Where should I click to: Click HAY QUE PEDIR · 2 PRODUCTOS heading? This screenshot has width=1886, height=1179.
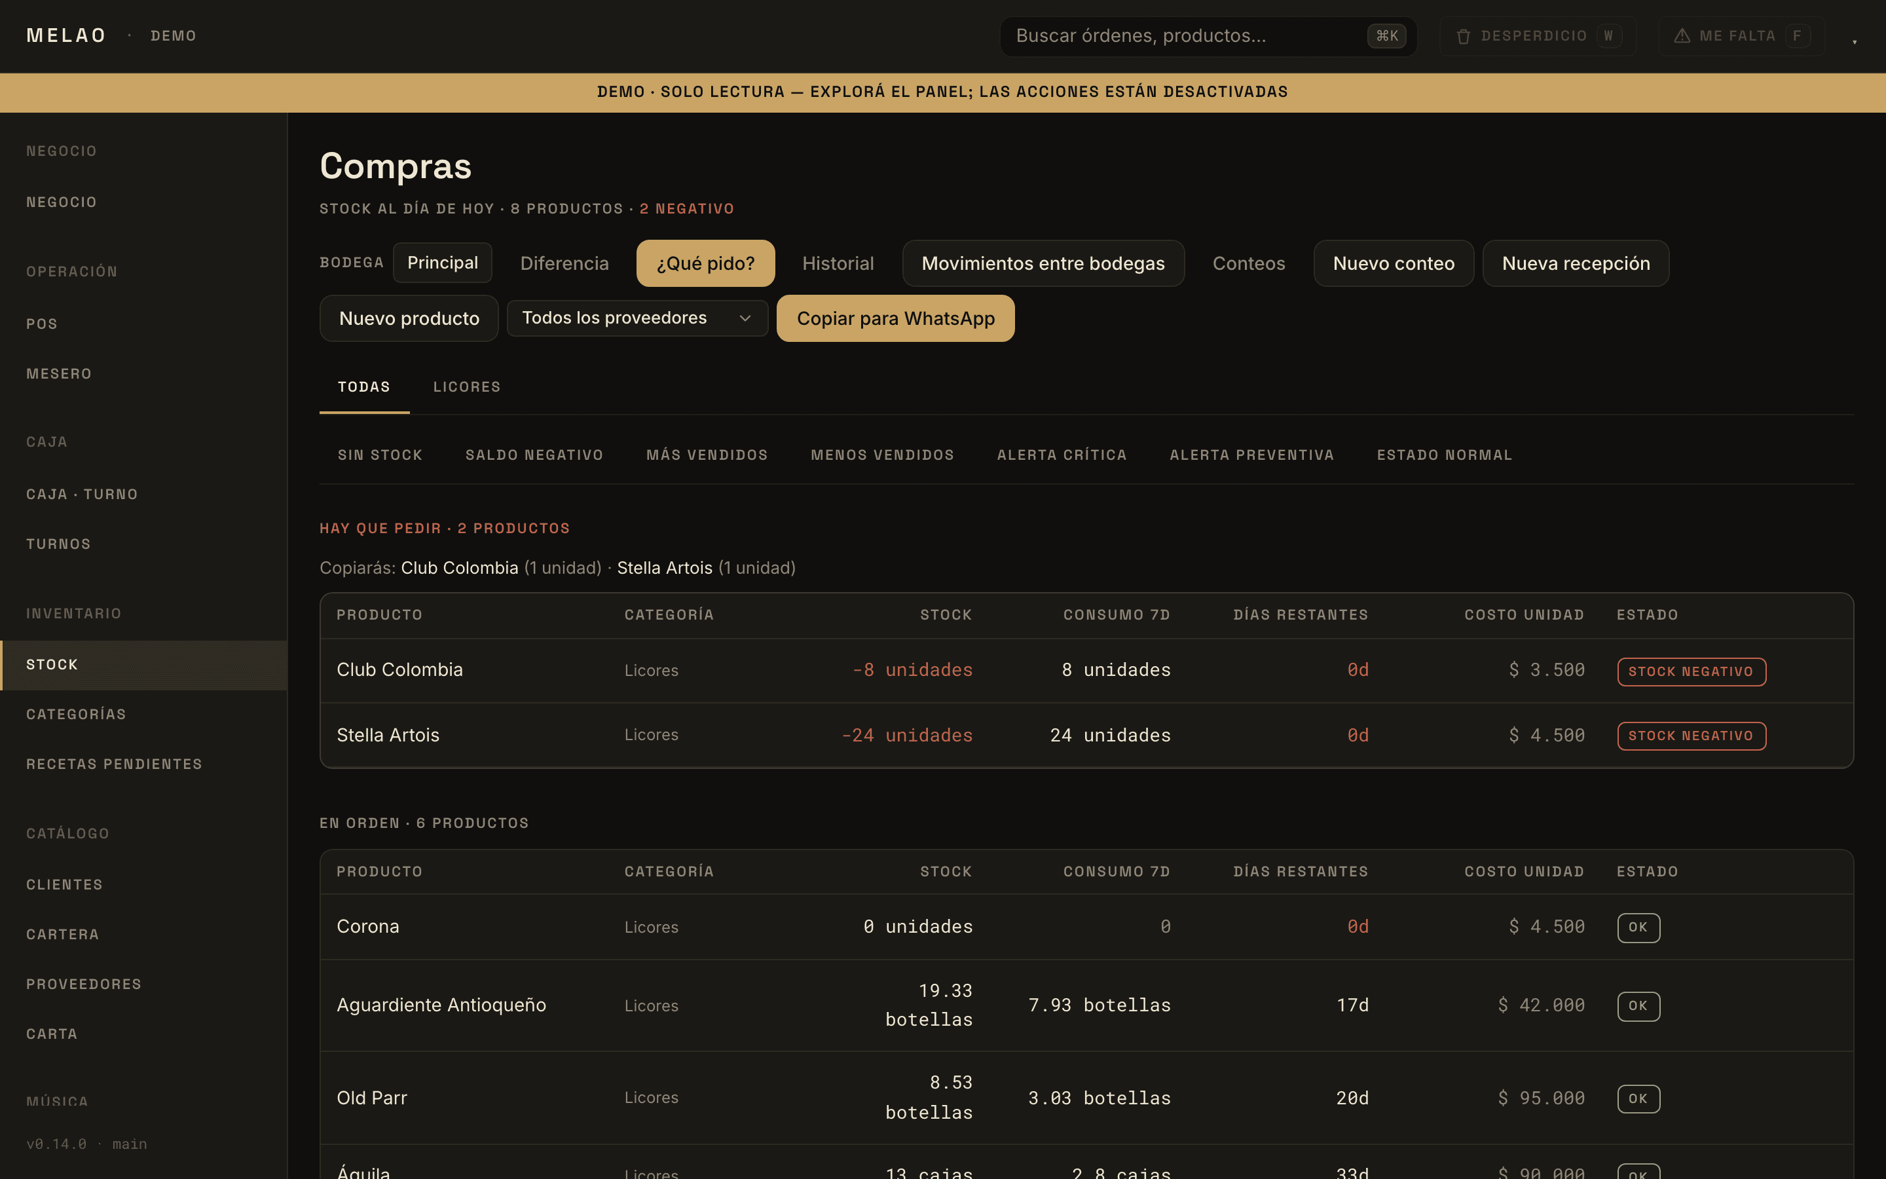pyautogui.click(x=444, y=529)
